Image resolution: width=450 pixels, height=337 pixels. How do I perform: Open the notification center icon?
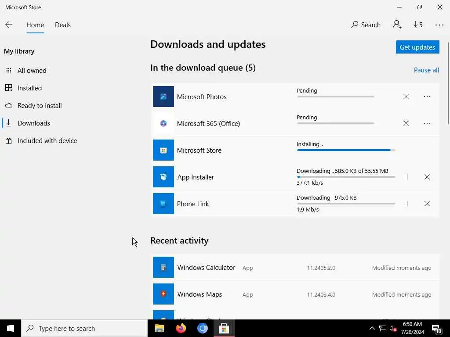[x=437, y=329]
